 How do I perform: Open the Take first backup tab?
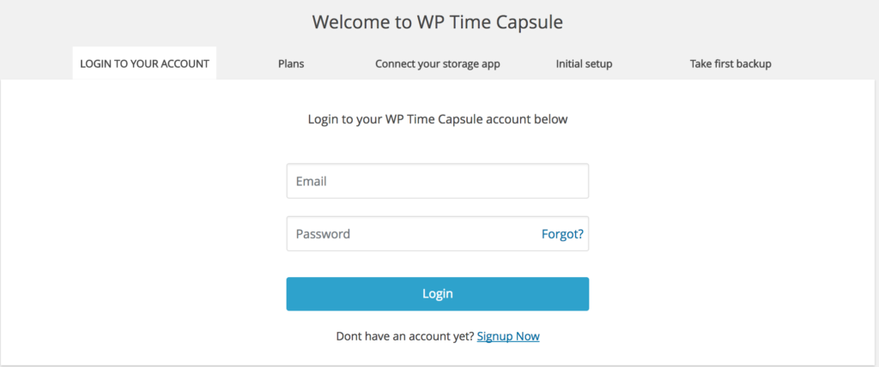[730, 63]
